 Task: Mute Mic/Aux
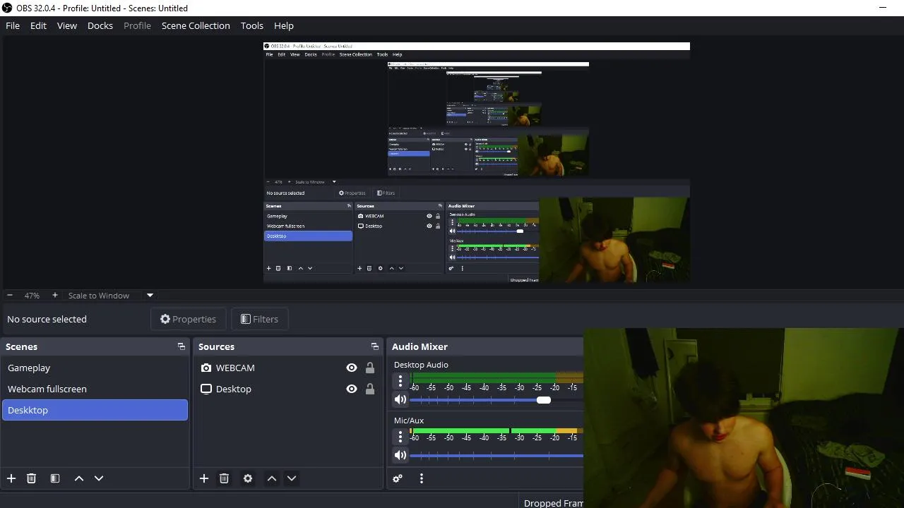[x=400, y=456]
